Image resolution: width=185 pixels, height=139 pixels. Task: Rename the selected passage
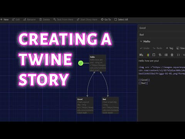pos(29,20)
